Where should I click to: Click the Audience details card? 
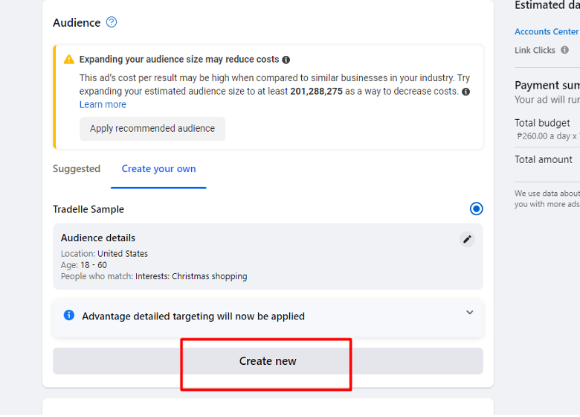(268, 256)
